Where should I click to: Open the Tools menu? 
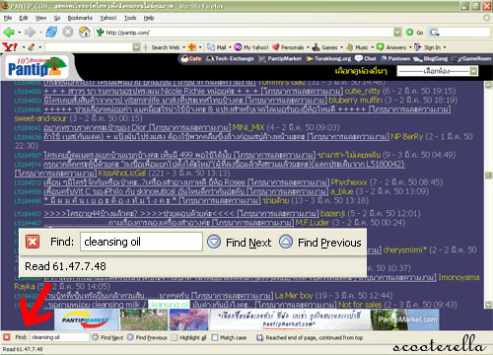click(x=130, y=18)
